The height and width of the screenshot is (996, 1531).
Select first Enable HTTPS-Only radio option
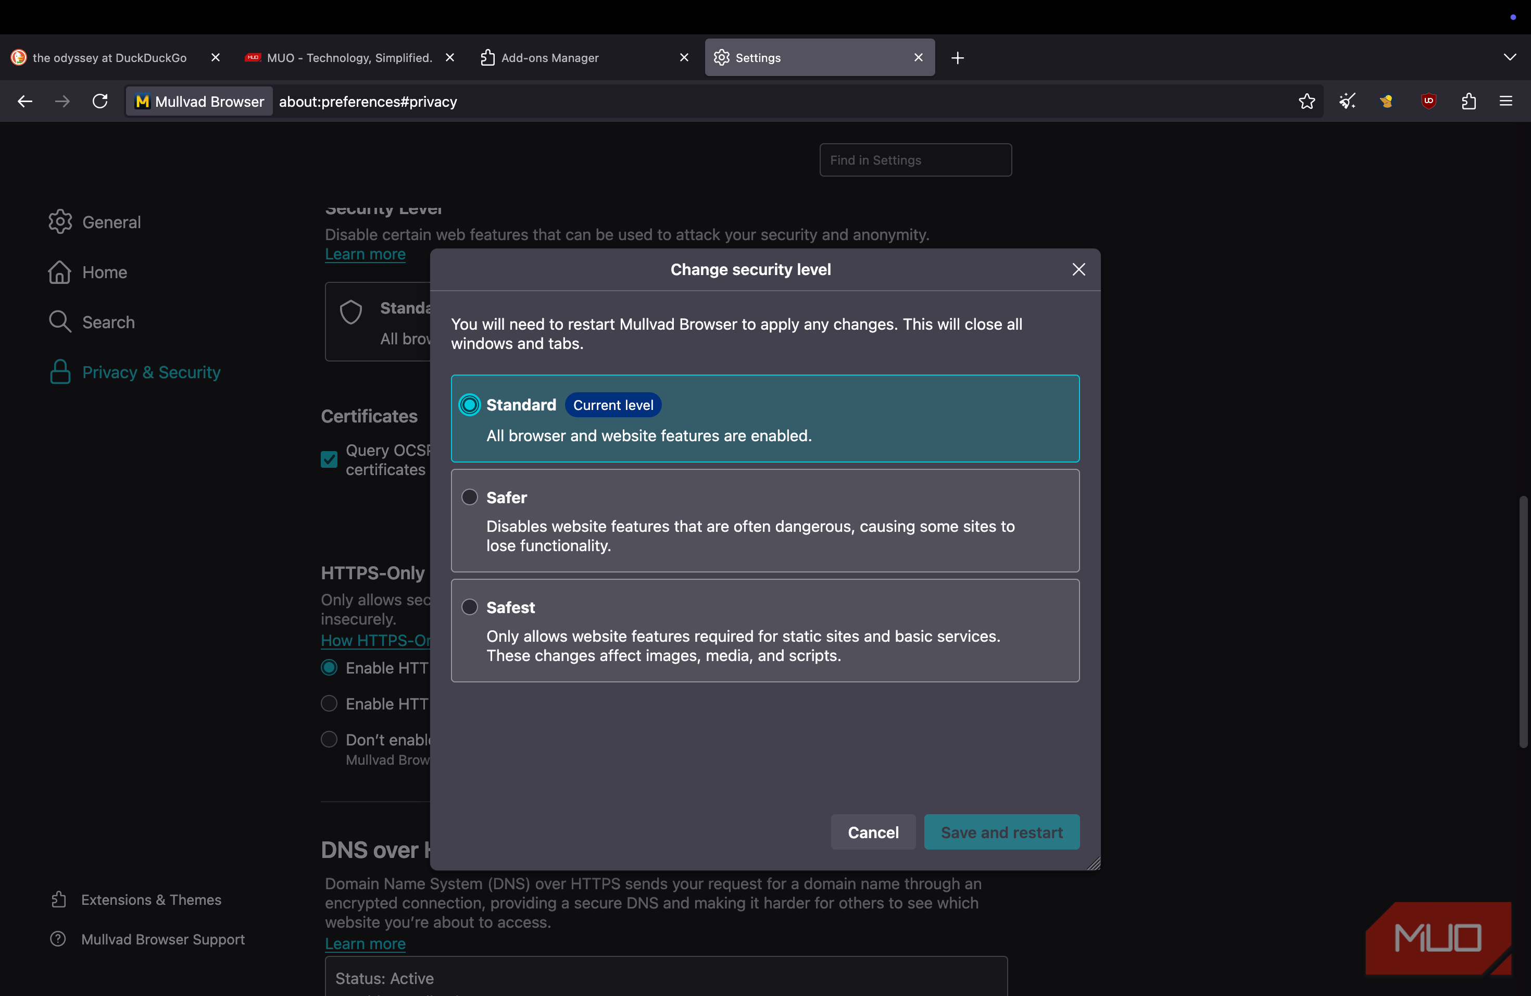329,667
